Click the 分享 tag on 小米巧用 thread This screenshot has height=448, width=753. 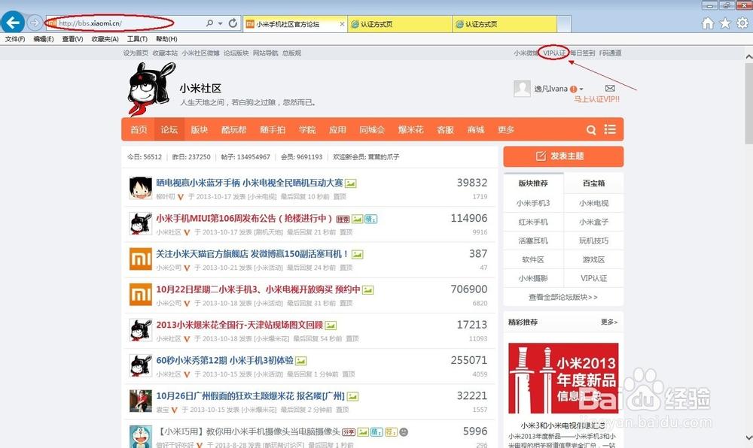click(x=349, y=432)
